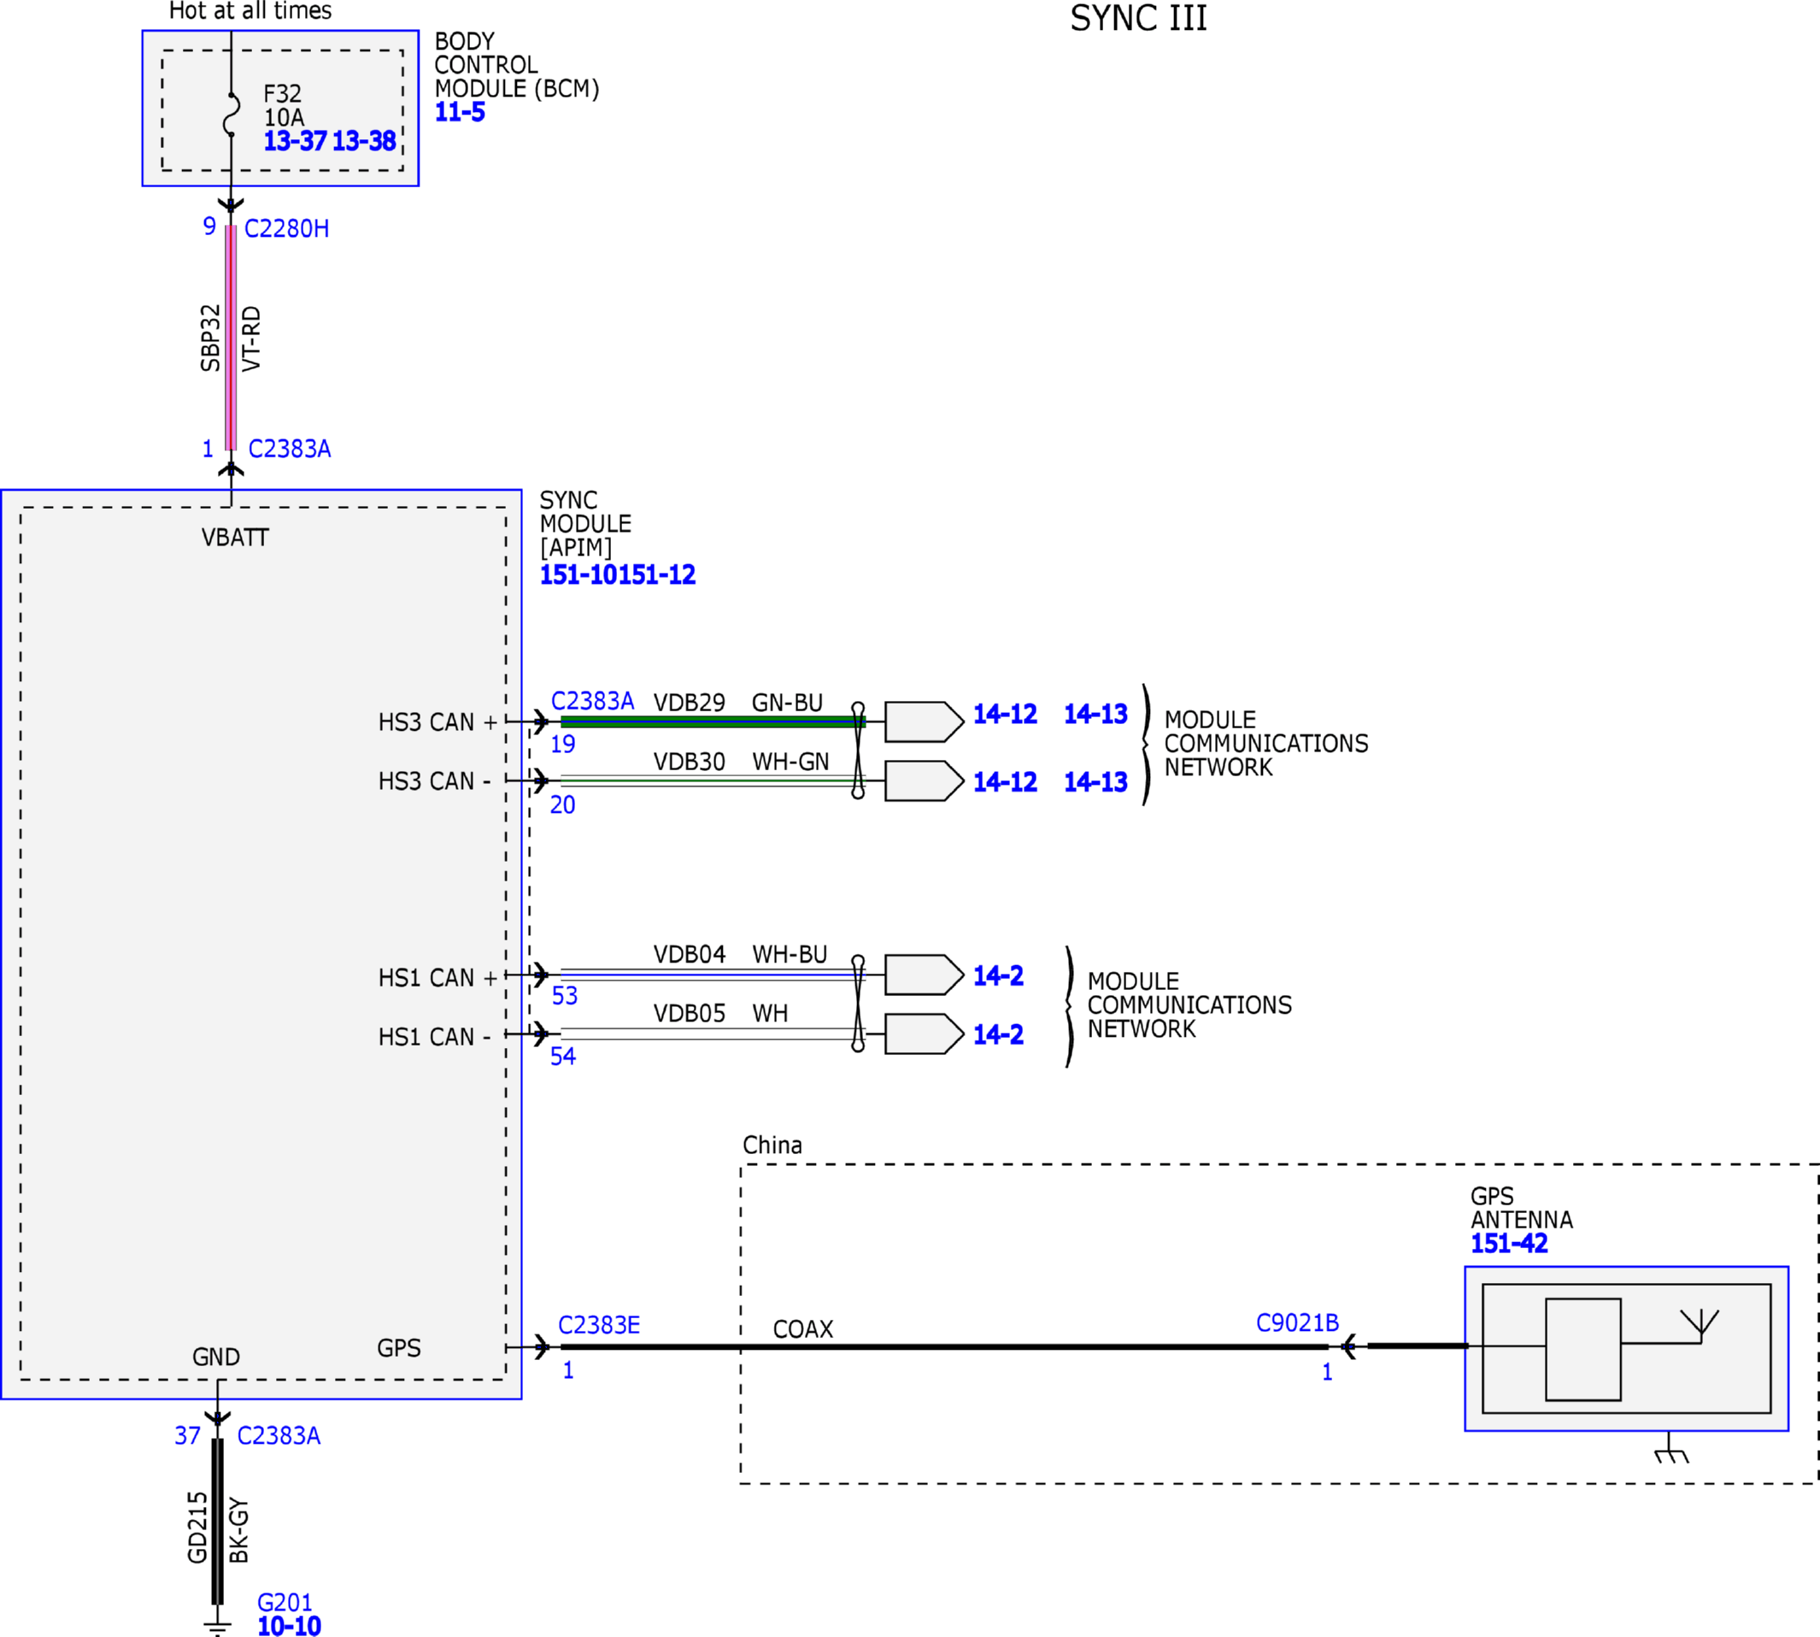Click pin number 20 on HS3 CAN -
This screenshot has width=1820, height=1637.
[563, 805]
